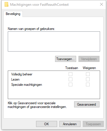The image size is (107, 131).
Task: Click the Toestaan column header
Action: point(72,68)
